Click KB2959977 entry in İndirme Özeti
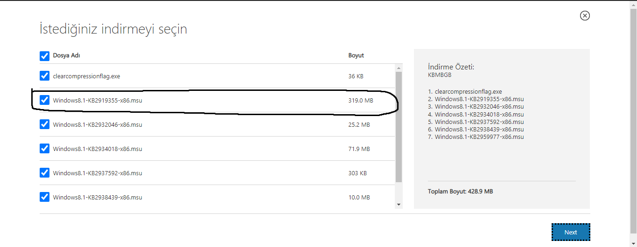637x247 pixels. (479, 137)
